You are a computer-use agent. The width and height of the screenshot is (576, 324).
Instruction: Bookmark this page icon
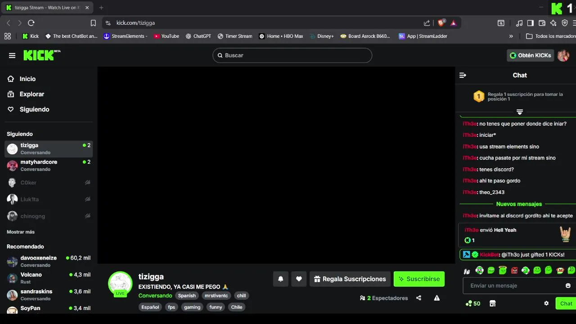93,23
